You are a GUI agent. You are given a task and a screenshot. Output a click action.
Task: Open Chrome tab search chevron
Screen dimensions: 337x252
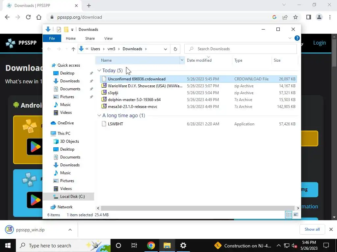[x=284, y=5]
